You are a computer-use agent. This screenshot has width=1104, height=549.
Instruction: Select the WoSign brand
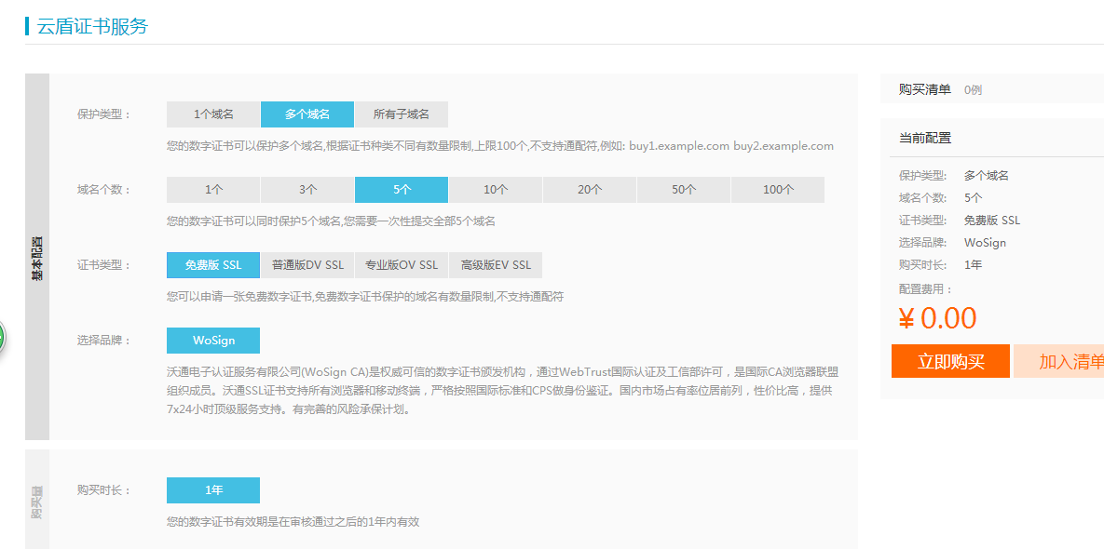pos(213,341)
